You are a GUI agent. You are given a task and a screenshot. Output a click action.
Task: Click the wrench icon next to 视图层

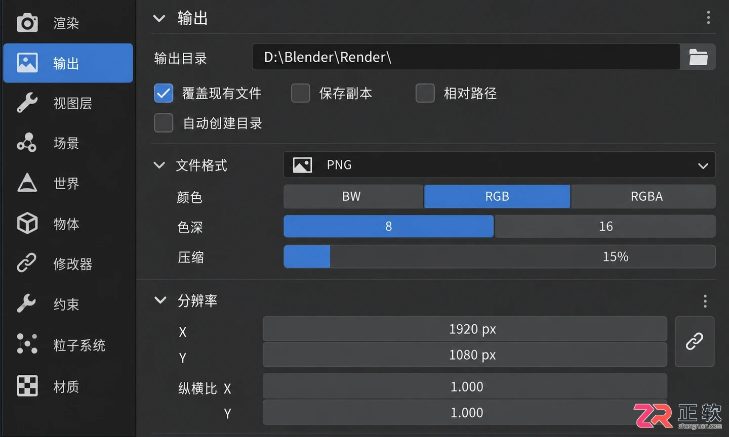click(27, 103)
